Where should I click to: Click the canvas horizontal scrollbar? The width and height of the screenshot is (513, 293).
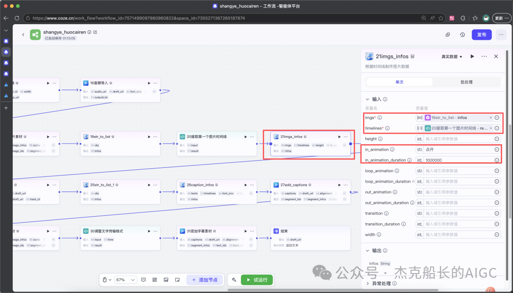332,290
